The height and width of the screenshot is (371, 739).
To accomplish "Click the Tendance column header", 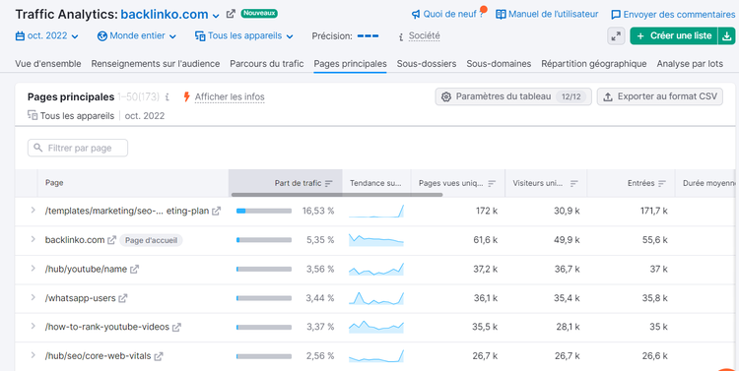I will coord(375,183).
